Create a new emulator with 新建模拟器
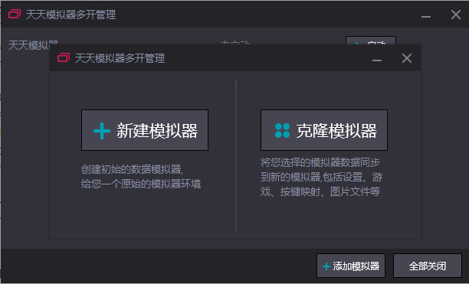This screenshot has width=469, height=284. (145, 130)
